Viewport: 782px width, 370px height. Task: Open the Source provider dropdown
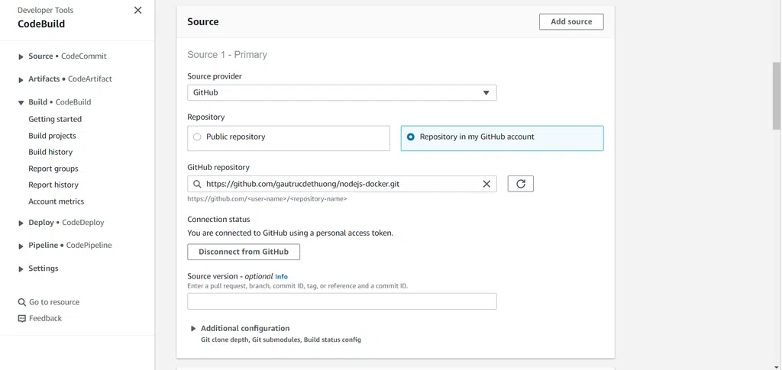coord(341,92)
